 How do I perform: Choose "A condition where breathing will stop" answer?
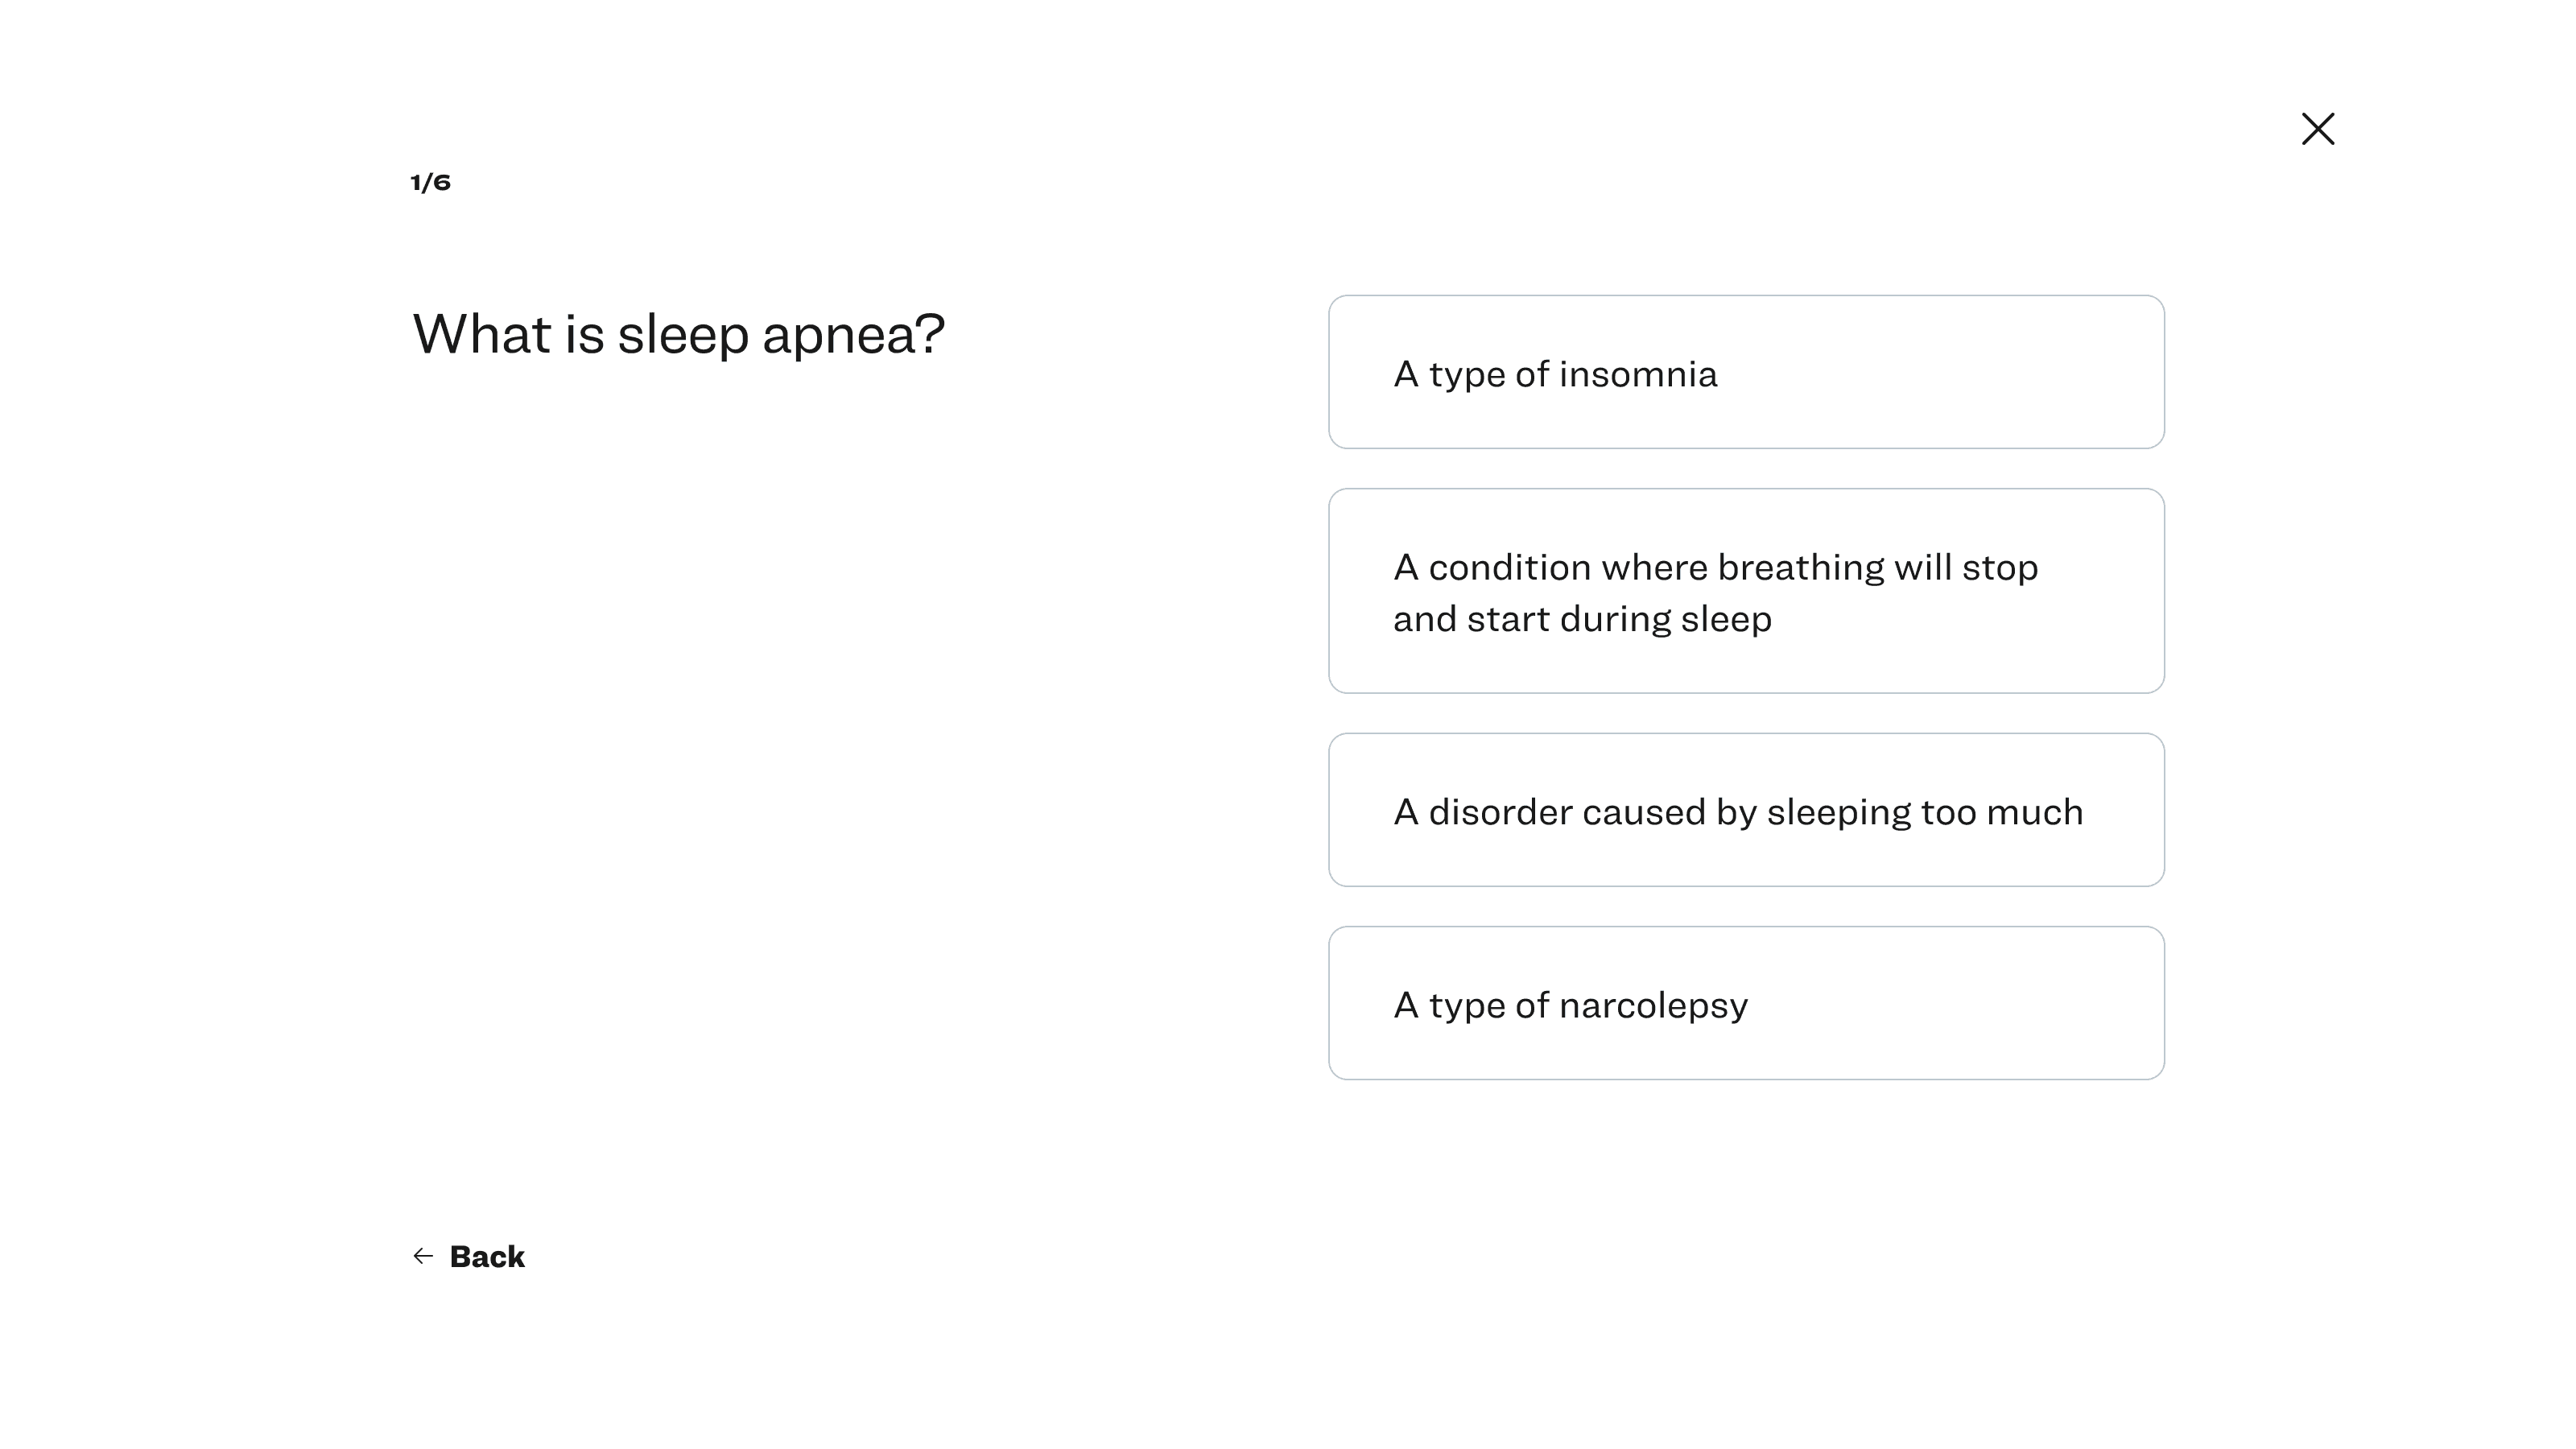point(1745,591)
